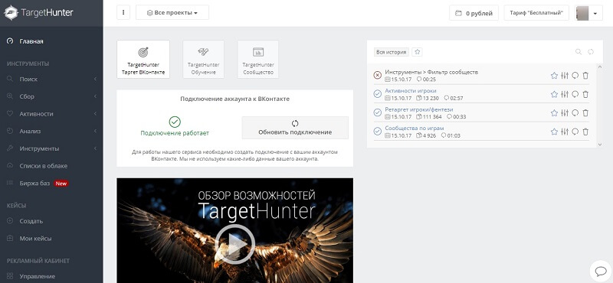Open Инструменты > Фильтр сообществ entry
Image resolution: width=613 pixels, height=283 pixels.
431,72
